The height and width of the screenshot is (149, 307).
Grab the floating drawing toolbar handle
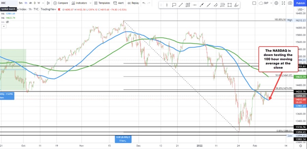click(x=161, y=5)
